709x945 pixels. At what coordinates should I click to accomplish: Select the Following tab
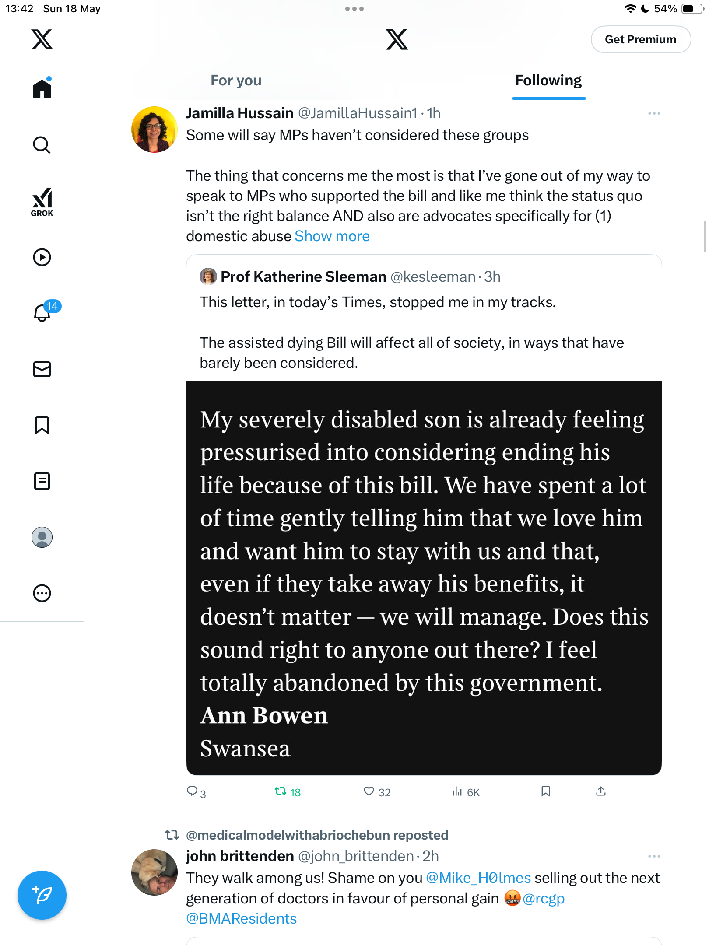(x=548, y=80)
